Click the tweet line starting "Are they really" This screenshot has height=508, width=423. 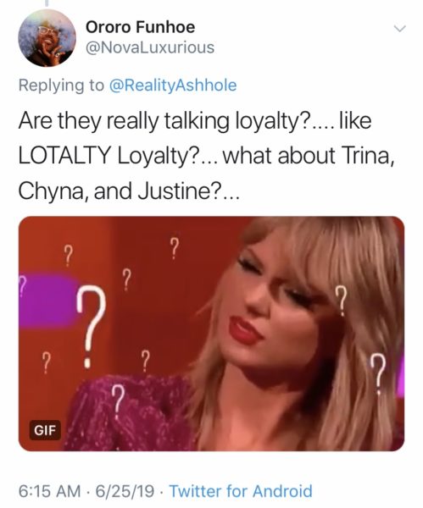[195, 121]
